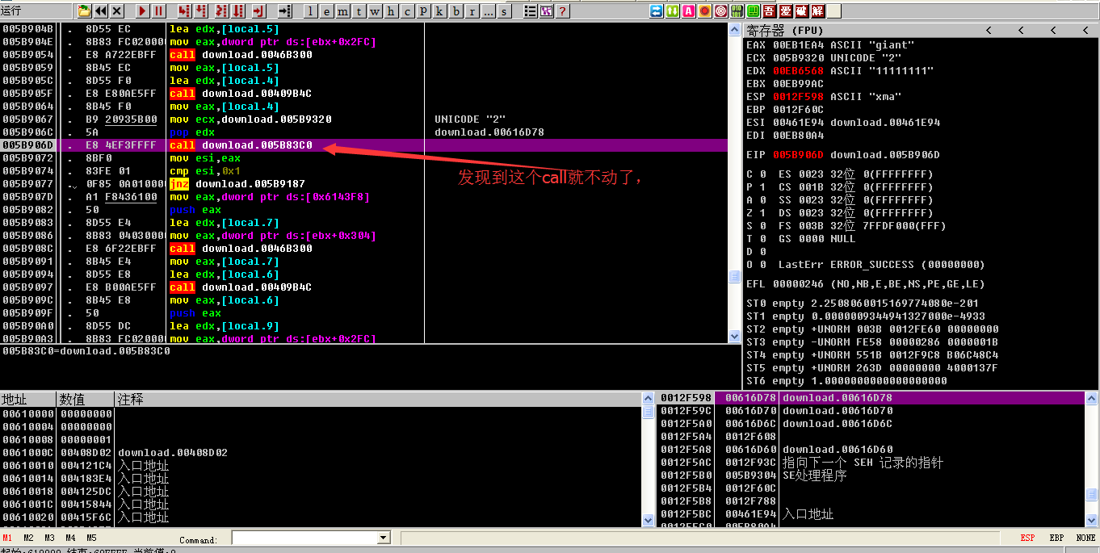This screenshot has height=553, width=1100.
Task: Open memory map with m button
Action: tap(343, 11)
